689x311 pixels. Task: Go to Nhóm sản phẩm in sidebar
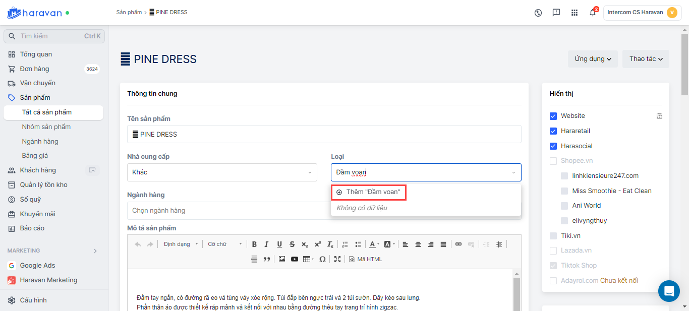[46, 127]
